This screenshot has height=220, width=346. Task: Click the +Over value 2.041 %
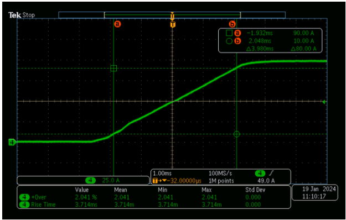(x=86, y=197)
